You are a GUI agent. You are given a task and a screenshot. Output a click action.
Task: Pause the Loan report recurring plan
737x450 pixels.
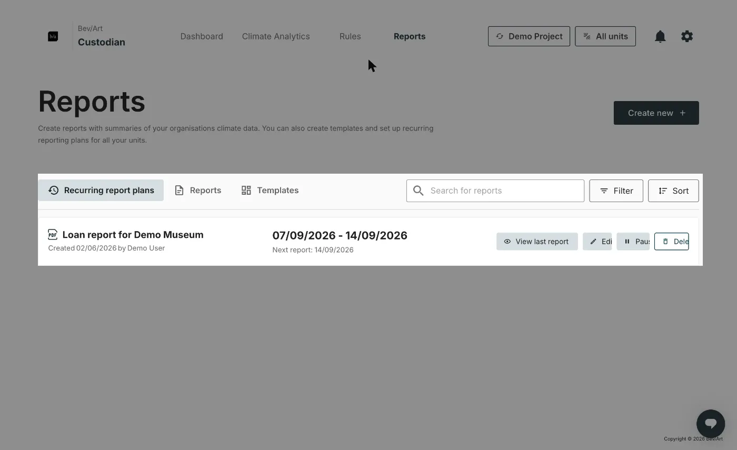click(x=633, y=242)
